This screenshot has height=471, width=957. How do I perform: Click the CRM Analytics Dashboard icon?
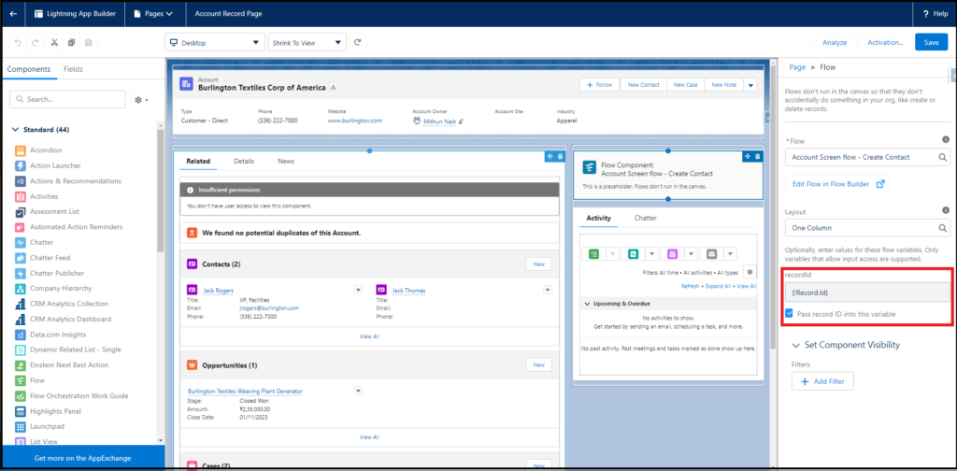[20, 319]
